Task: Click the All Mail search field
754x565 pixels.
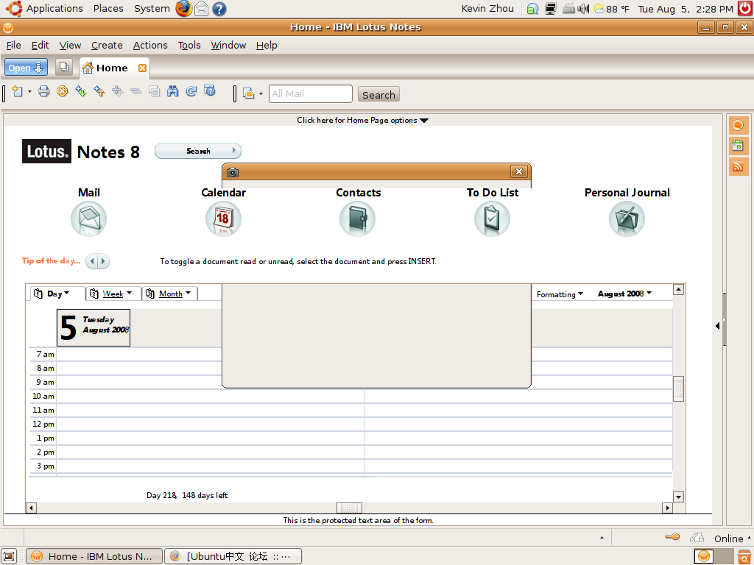Action: click(310, 93)
